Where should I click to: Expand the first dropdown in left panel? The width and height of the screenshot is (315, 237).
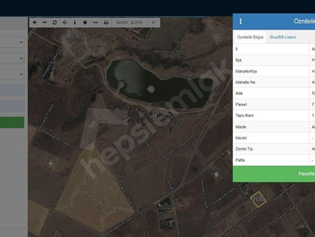click(12, 42)
